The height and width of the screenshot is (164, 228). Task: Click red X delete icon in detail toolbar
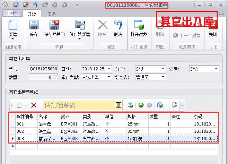pyautogui.click(x=34, y=105)
